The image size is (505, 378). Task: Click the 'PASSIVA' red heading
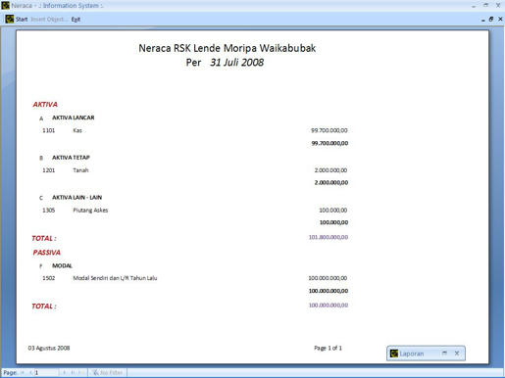(x=46, y=253)
